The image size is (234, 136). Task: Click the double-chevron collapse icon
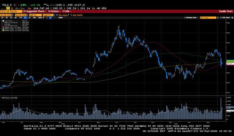[x=218, y=18]
